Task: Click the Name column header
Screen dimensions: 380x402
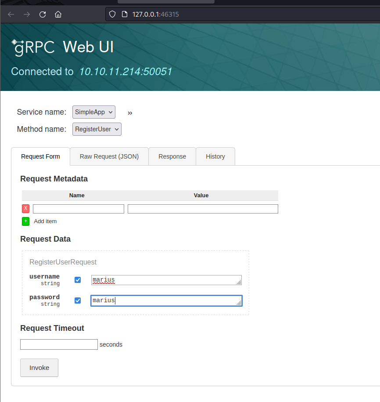Action: click(x=77, y=196)
